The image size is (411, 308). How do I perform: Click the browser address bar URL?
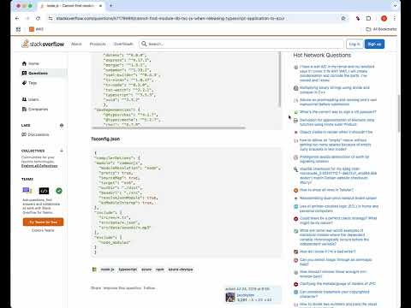coord(170,18)
